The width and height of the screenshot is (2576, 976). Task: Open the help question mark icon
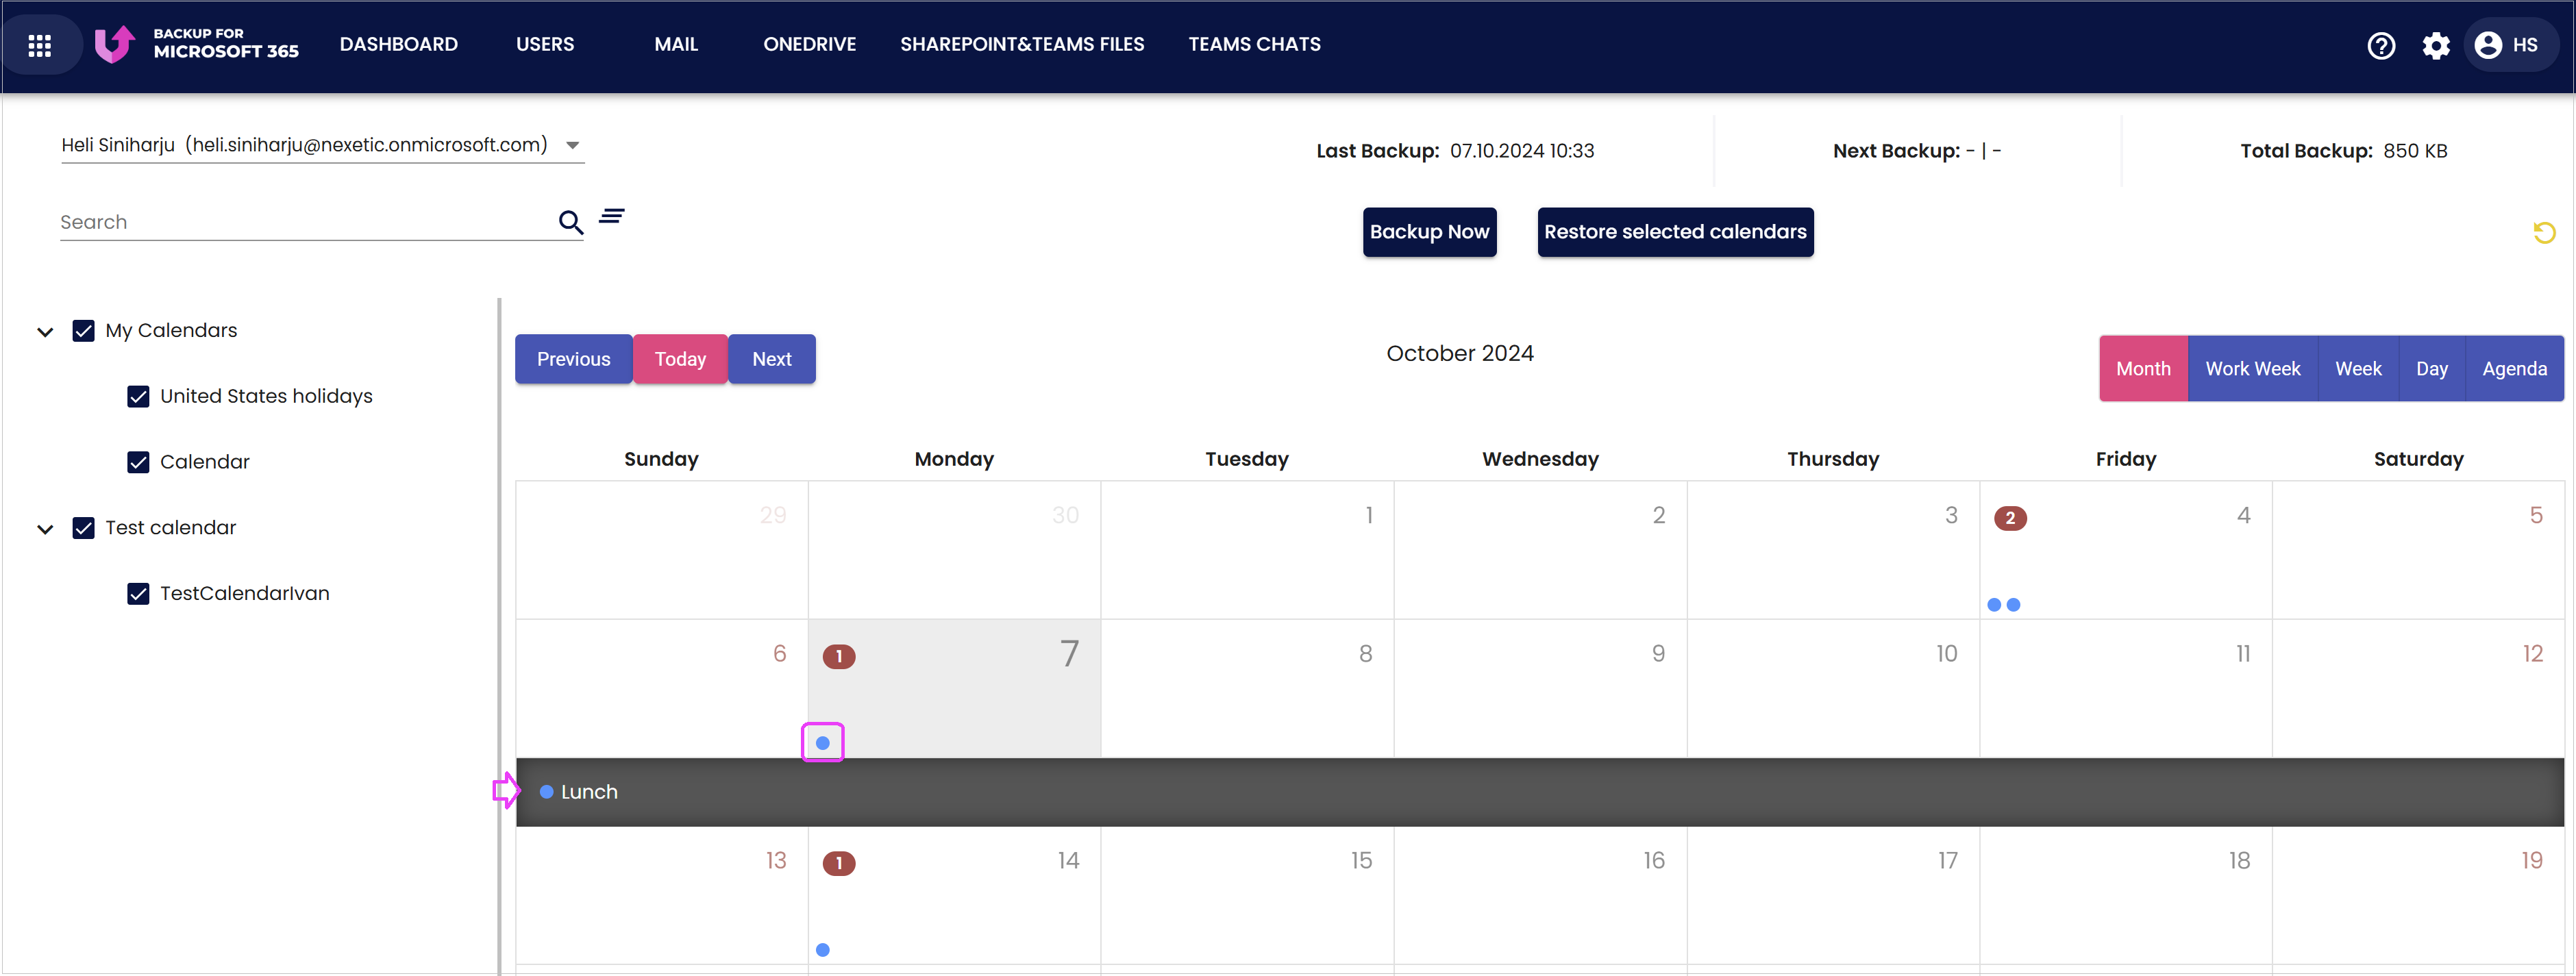pos(2381,45)
